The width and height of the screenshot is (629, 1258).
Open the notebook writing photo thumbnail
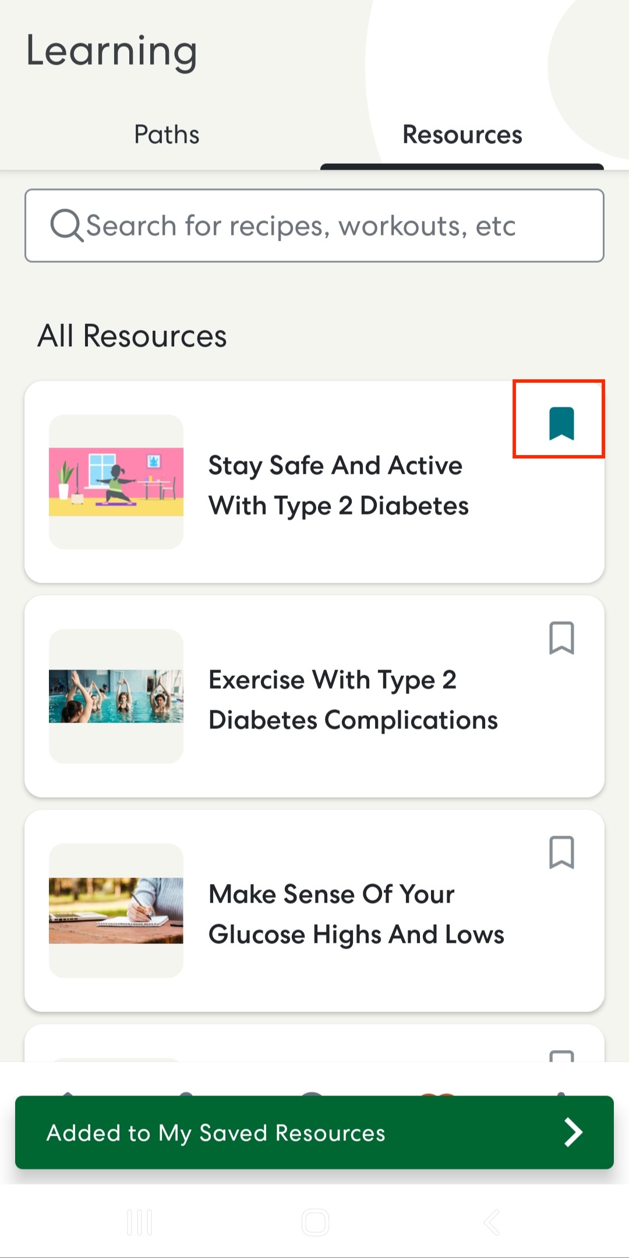pos(116,911)
